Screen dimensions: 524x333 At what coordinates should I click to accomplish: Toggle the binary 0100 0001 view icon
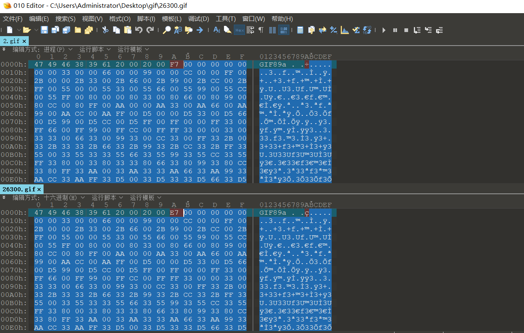[284, 30]
